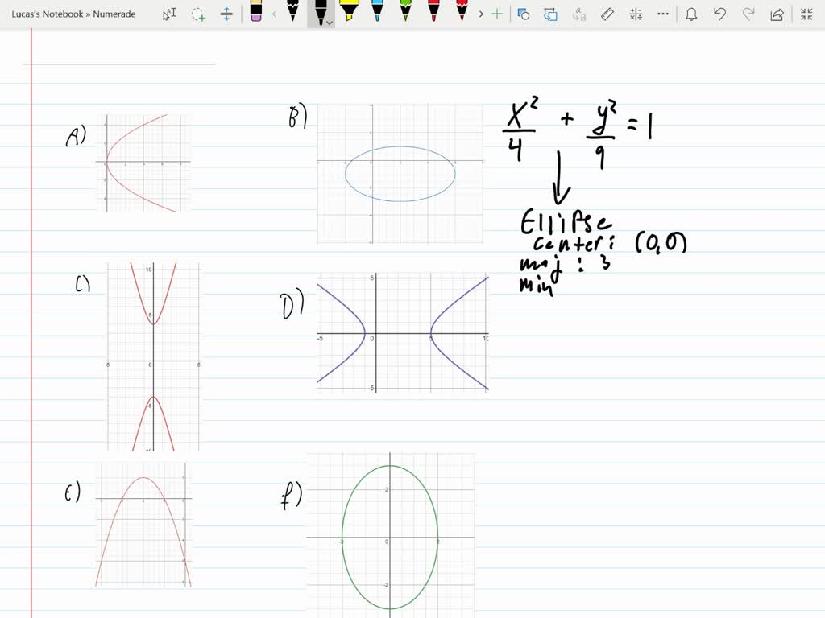The image size is (825, 618).
Task: Expand the pen gallery with the right chevron
Action: pyautogui.click(x=481, y=14)
